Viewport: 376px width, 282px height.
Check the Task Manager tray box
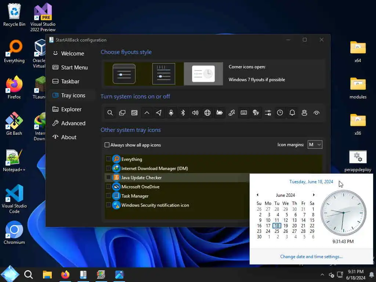(x=108, y=195)
